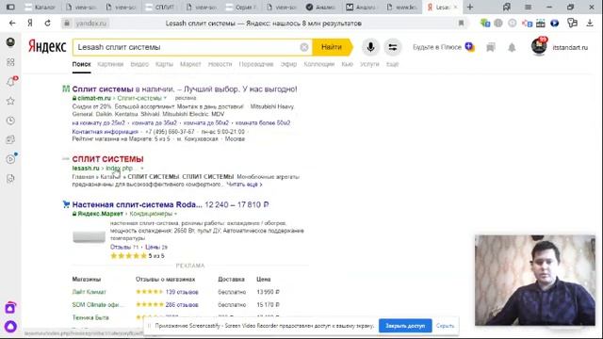Go back with the browser back arrow
The image size is (603, 339).
(x=12, y=23)
